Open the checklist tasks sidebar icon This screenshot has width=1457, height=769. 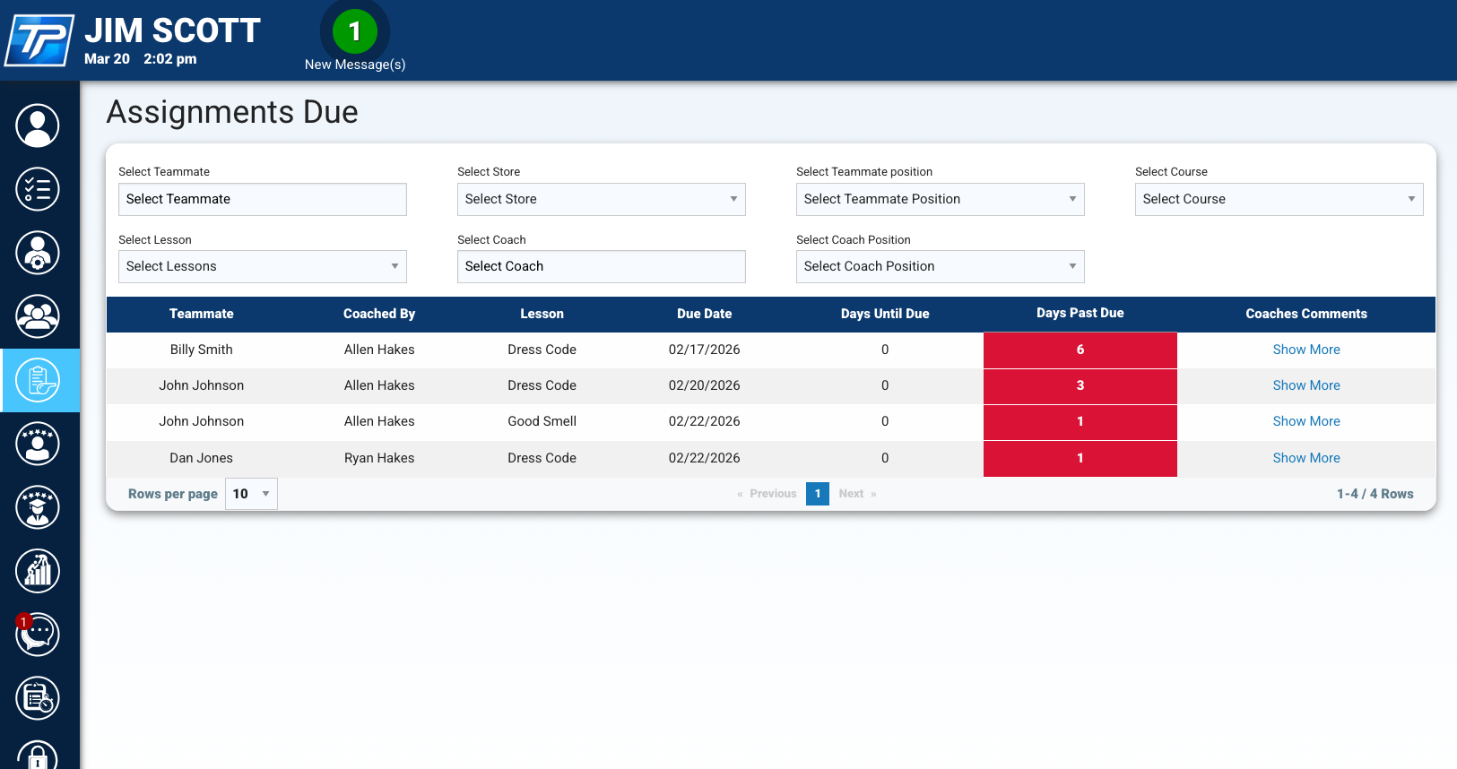tap(38, 189)
